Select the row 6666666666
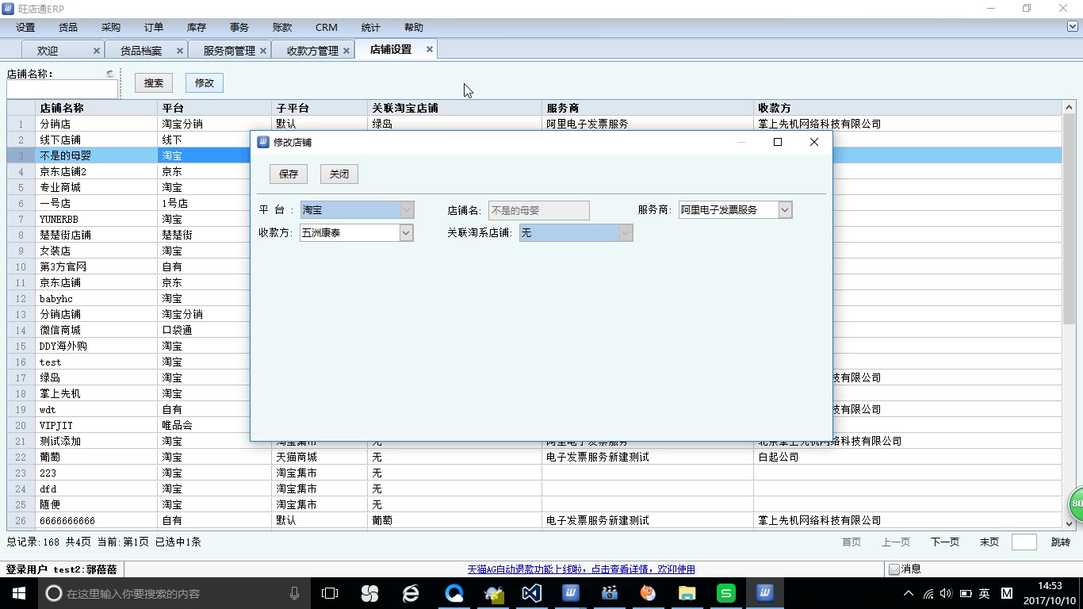Screen dimensions: 1083x609 click(x=534, y=520)
